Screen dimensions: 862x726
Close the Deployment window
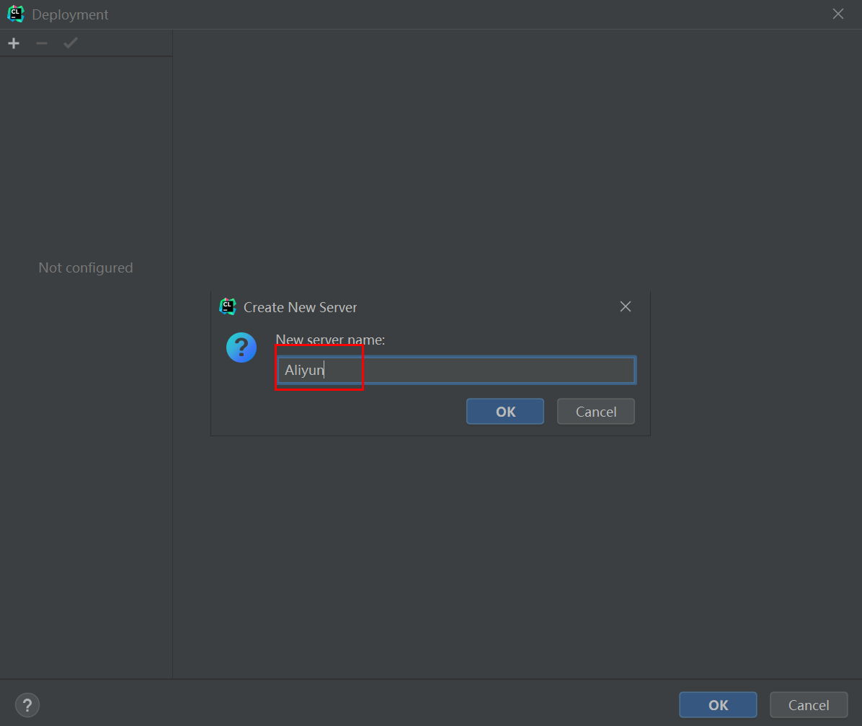[x=837, y=14]
